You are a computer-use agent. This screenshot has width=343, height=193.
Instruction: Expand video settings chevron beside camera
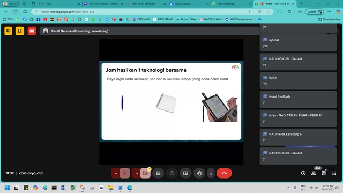(x=137, y=173)
